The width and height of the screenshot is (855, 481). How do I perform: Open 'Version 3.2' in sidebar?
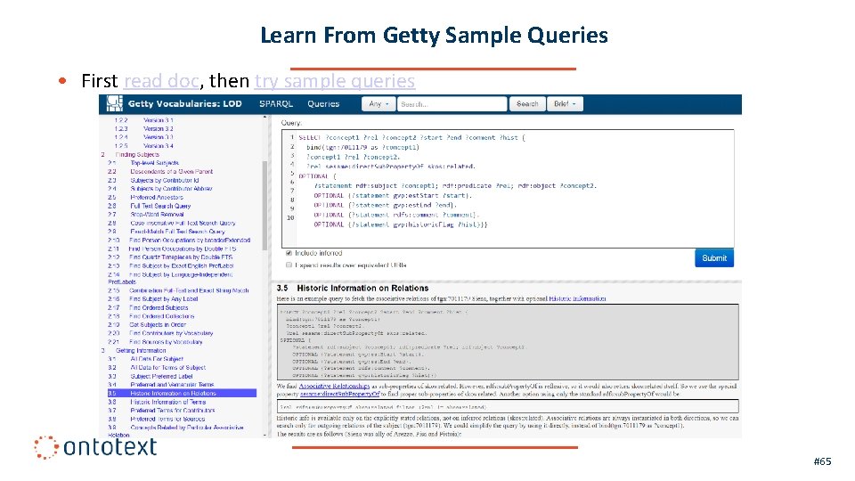159,128
